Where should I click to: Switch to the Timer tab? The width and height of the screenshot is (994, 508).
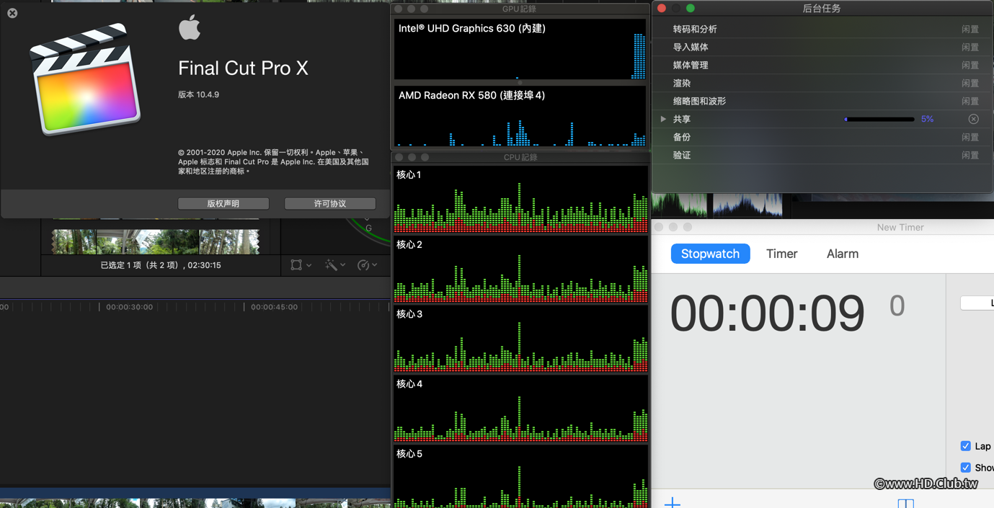[x=781, y=254]
